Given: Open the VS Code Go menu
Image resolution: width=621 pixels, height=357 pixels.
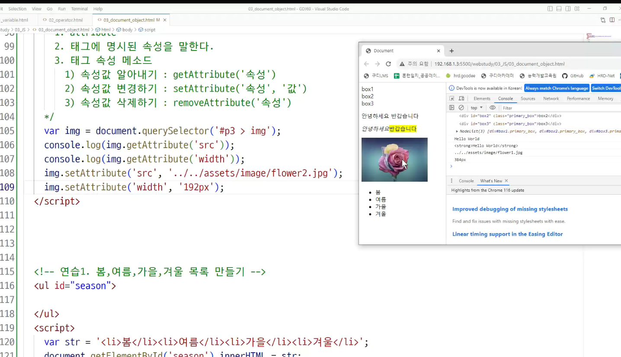Looking at the screenshot, I should coord(50,9).
